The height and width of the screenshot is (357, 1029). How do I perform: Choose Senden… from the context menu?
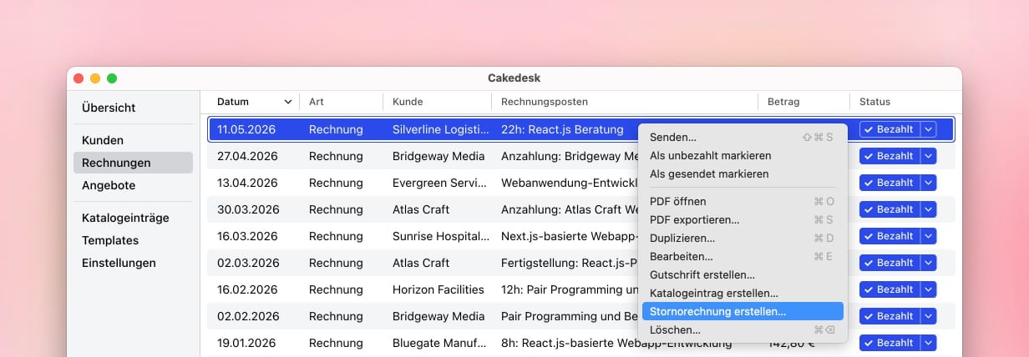[743, 137]
